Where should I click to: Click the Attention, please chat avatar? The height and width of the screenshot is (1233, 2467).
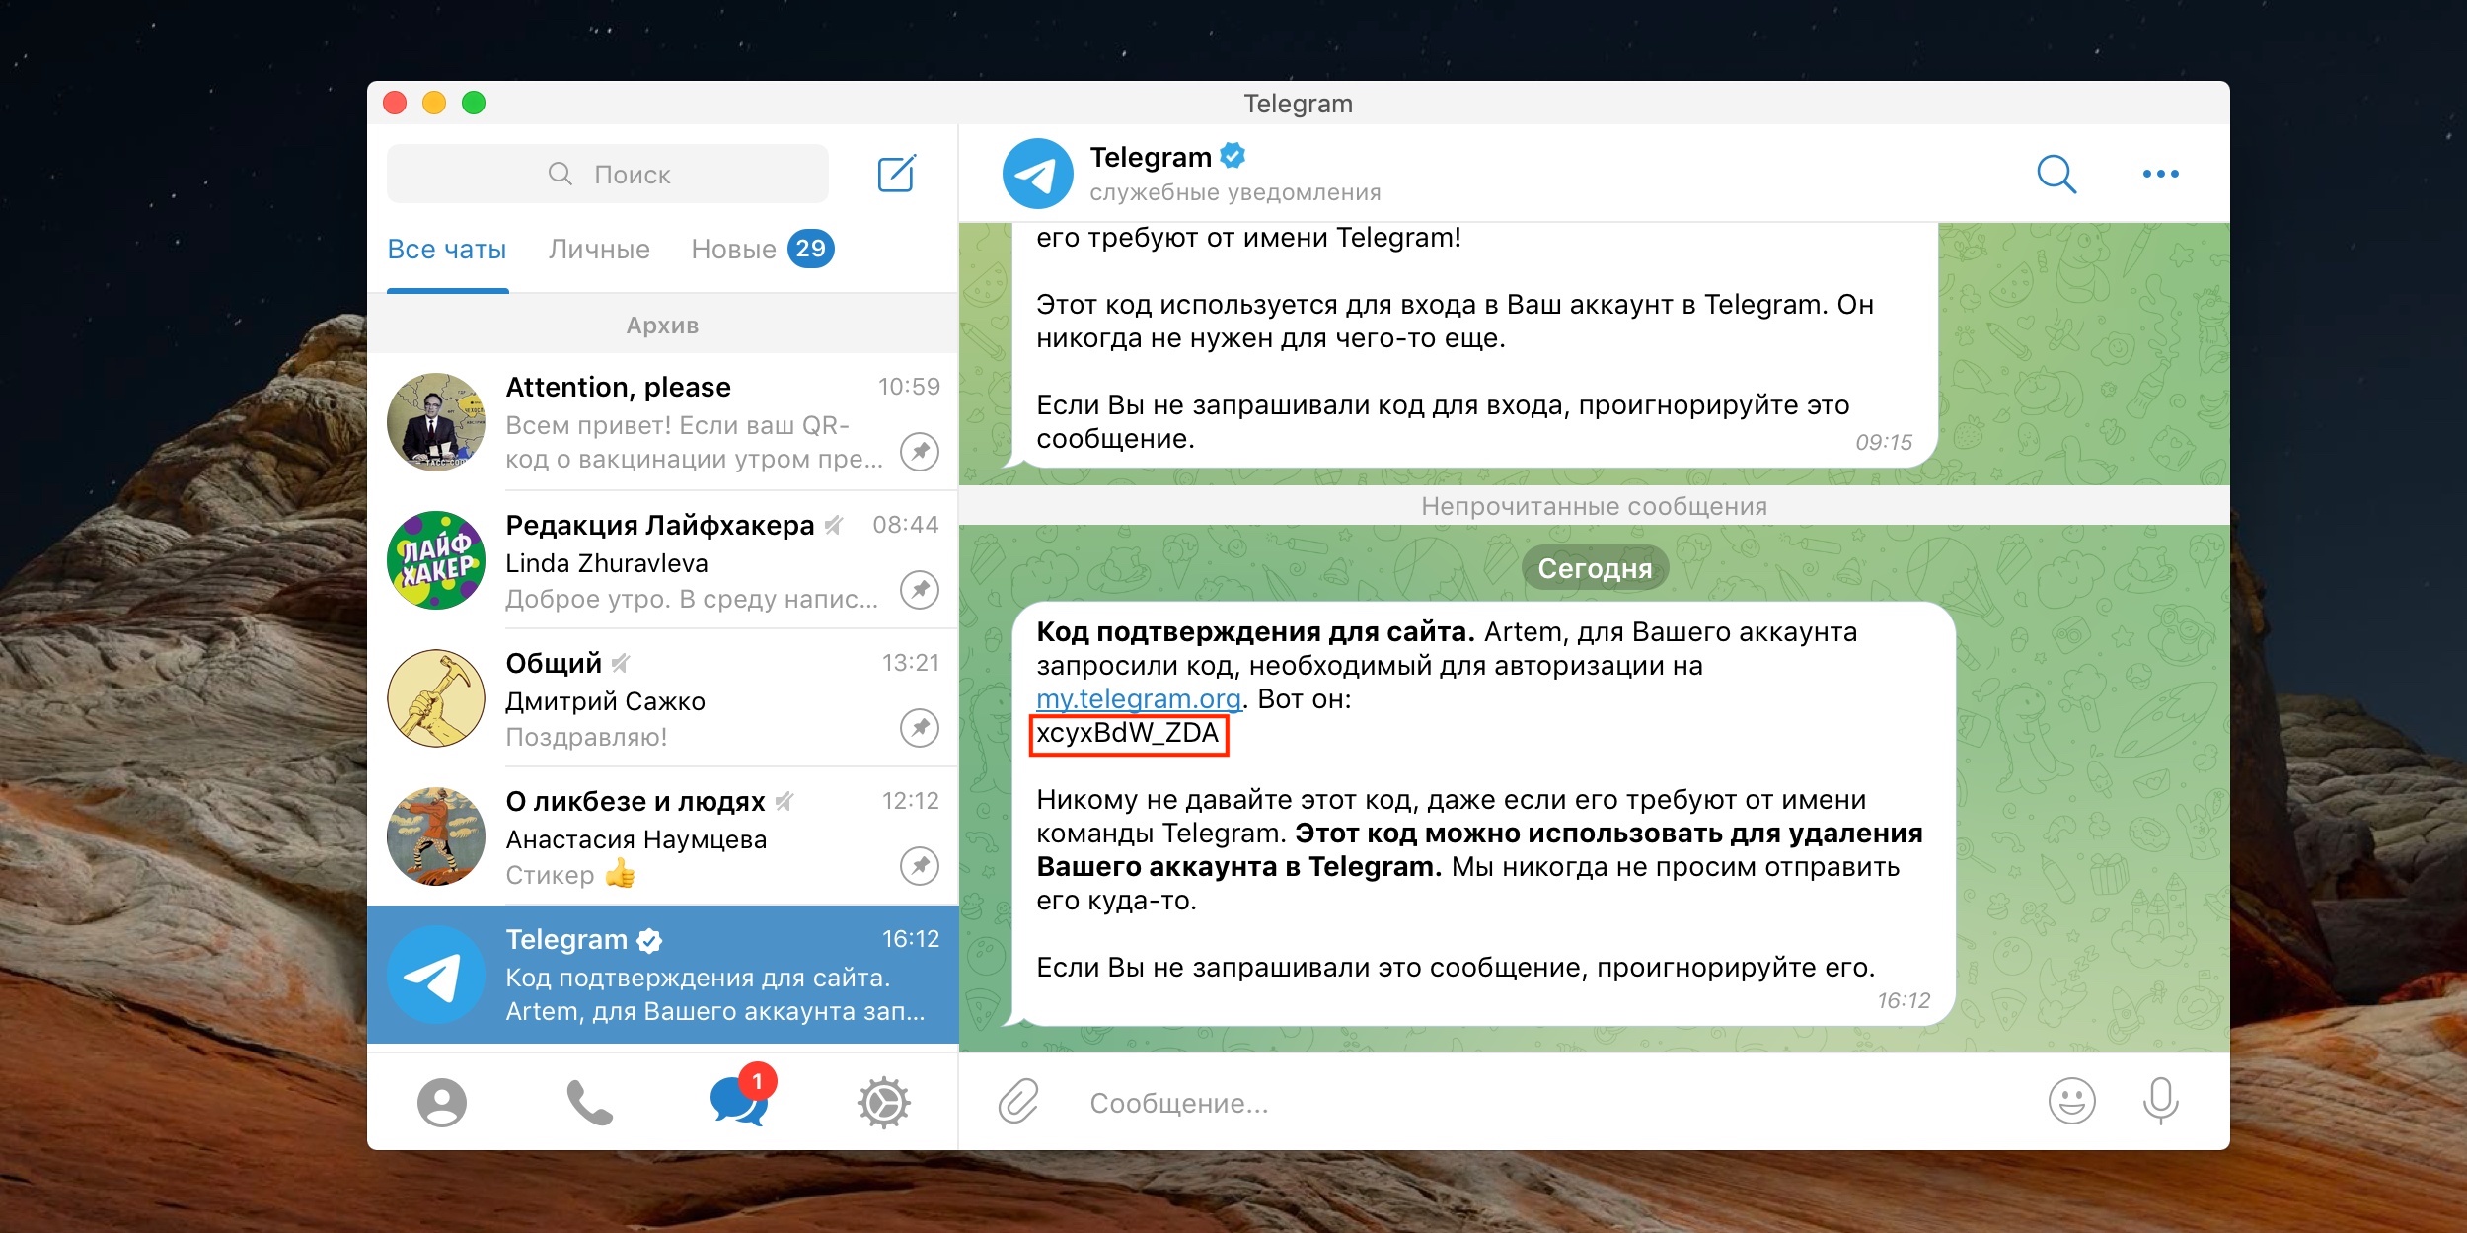[436, 421]
